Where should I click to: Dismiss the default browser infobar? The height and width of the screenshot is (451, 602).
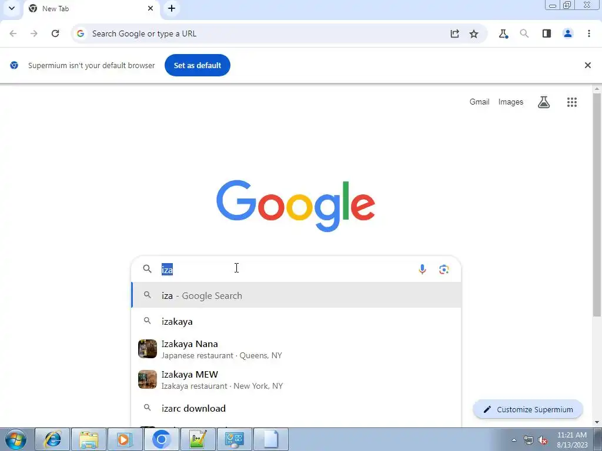point(588,65)
